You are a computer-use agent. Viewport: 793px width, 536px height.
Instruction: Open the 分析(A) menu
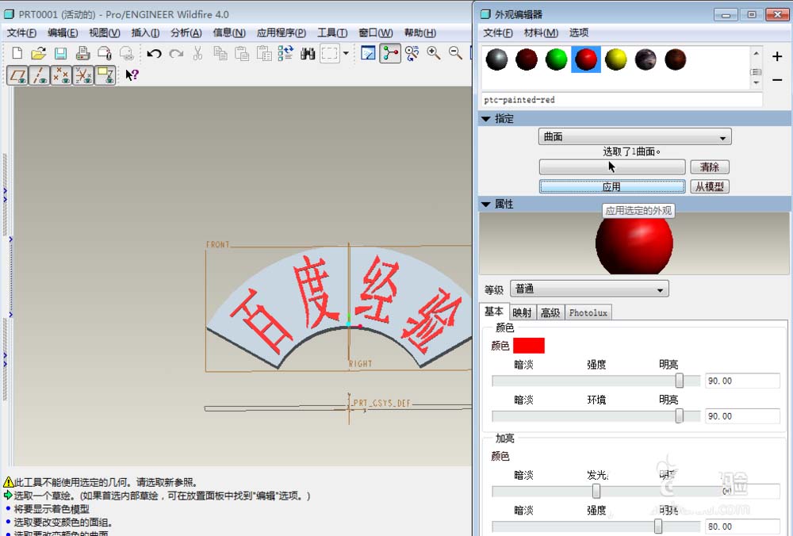(x=186, y=33)
